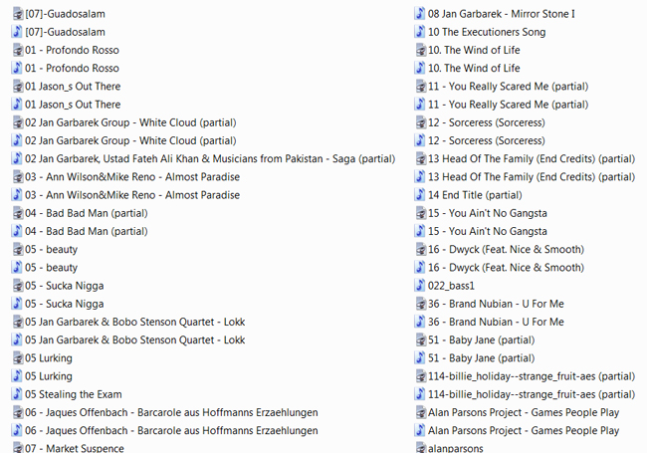
Task: Click music-note icon of 14 End Title (partial)
Action: click(420, 195)
